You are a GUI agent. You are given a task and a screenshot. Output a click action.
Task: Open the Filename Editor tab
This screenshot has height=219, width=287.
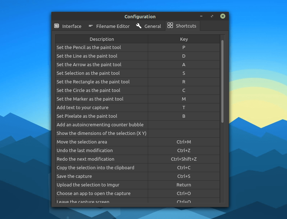pos(113,26)
